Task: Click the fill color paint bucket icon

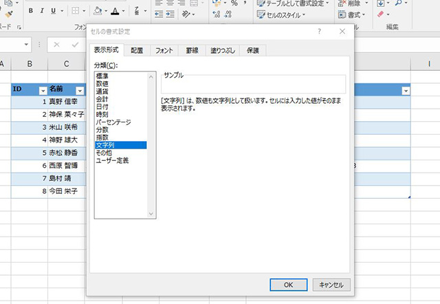Action: [98, 11]
